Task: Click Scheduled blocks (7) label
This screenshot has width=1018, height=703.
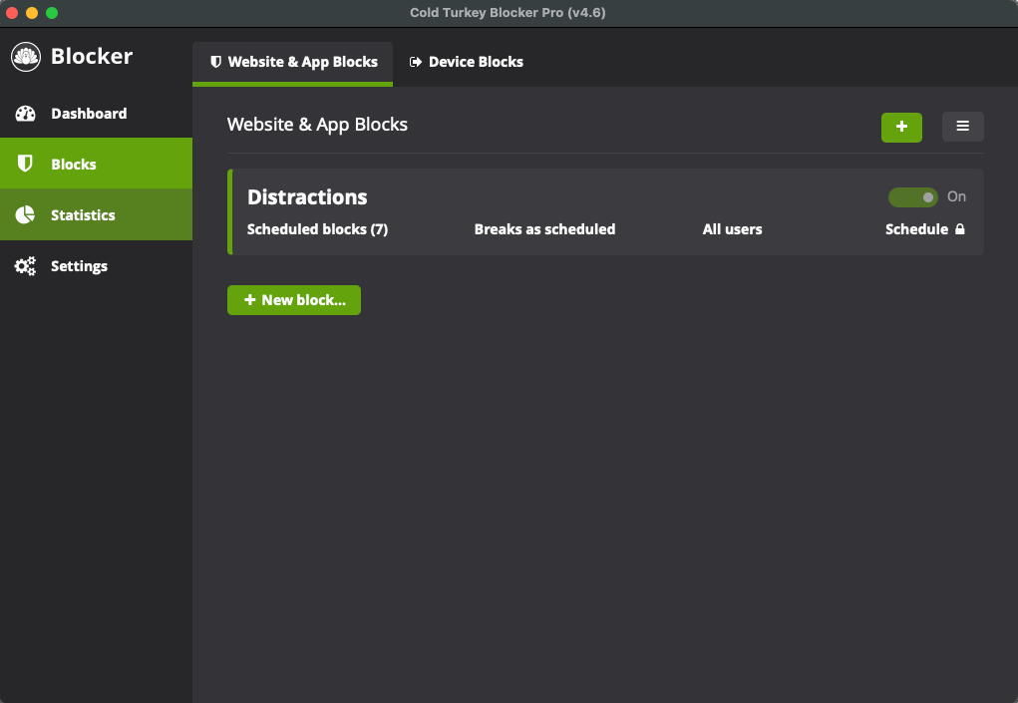Action: 317,229
